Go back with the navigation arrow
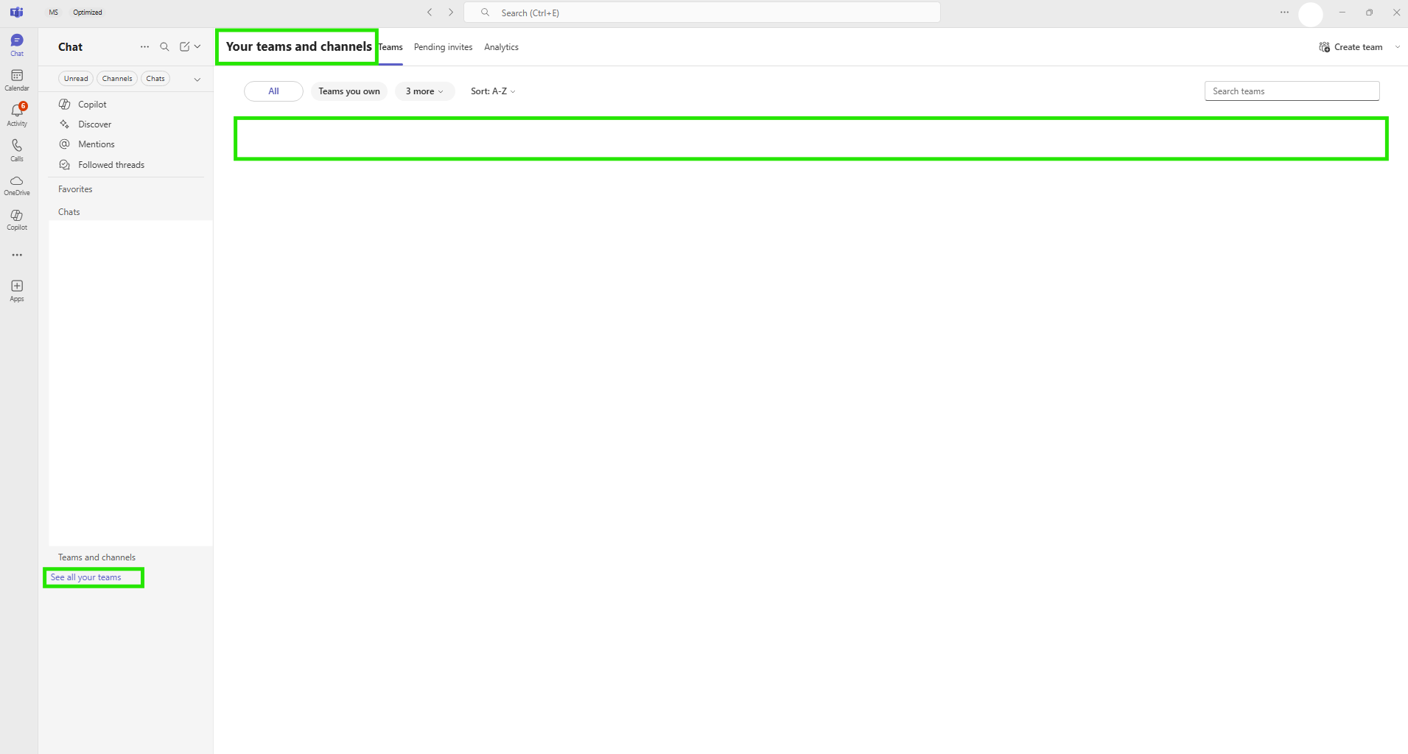 coord(430,13)
